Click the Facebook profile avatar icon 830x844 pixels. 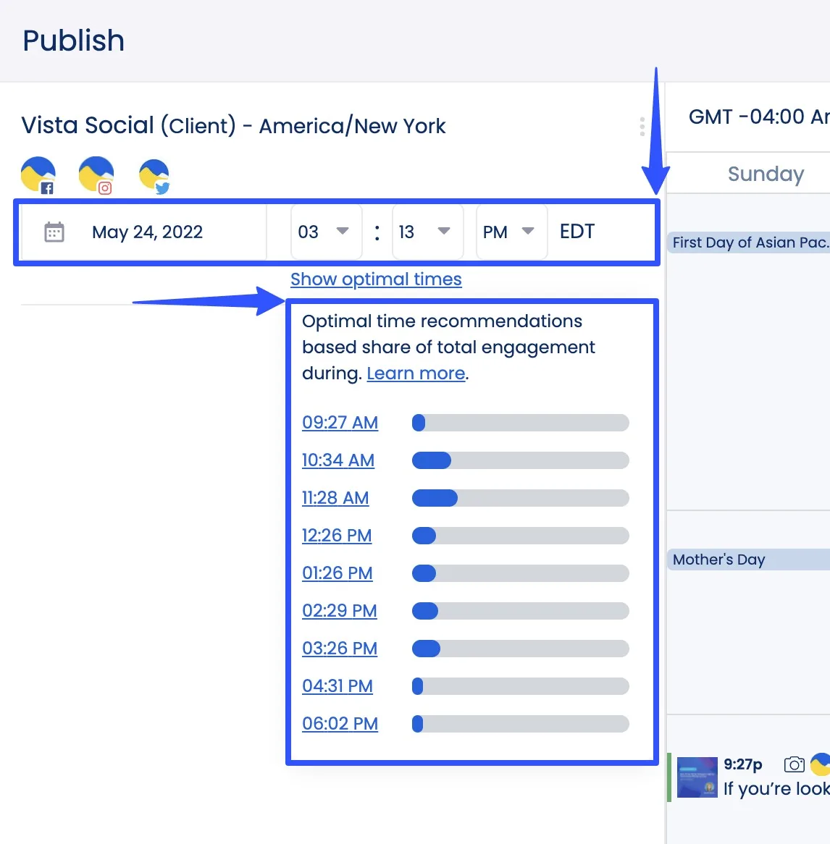tap(38, 175)
